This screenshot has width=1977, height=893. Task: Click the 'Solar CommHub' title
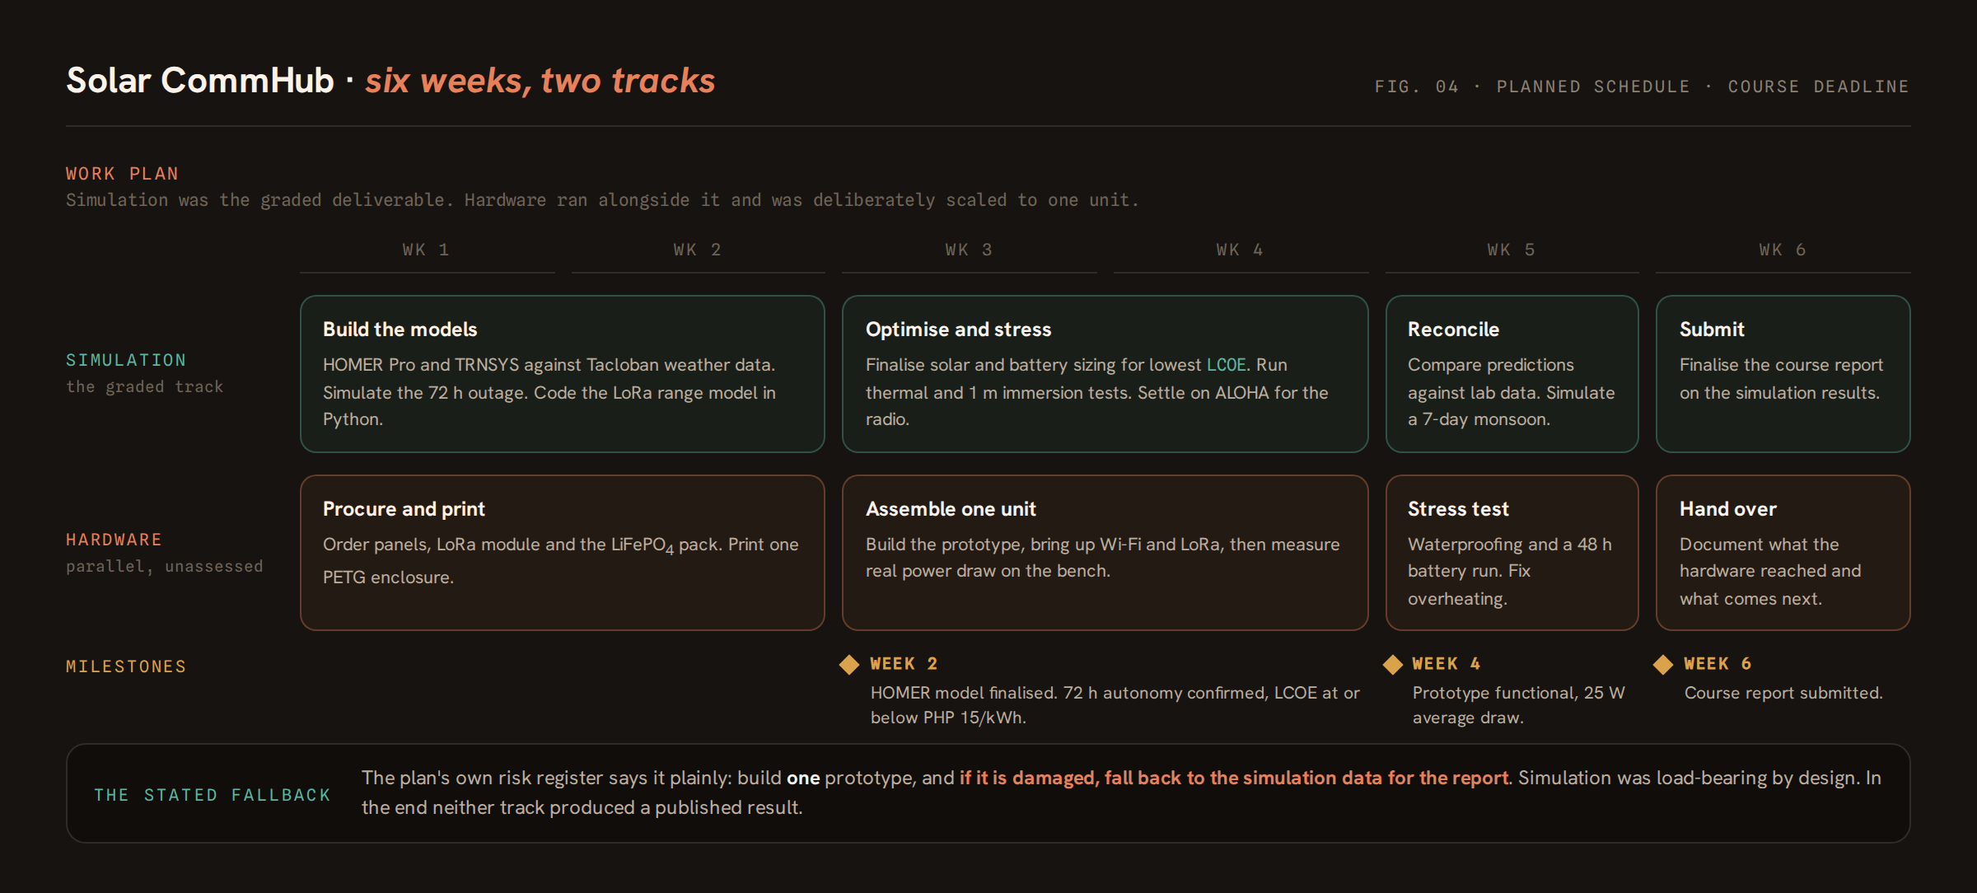pyautogui.click(x=200, y=81)
